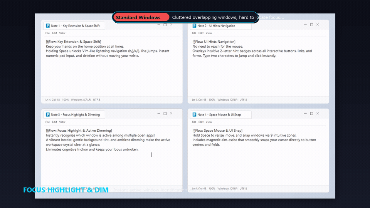Open View menu in Note 2 window
The height and width of the screenshot is (208, 370).
pos(209,33)
